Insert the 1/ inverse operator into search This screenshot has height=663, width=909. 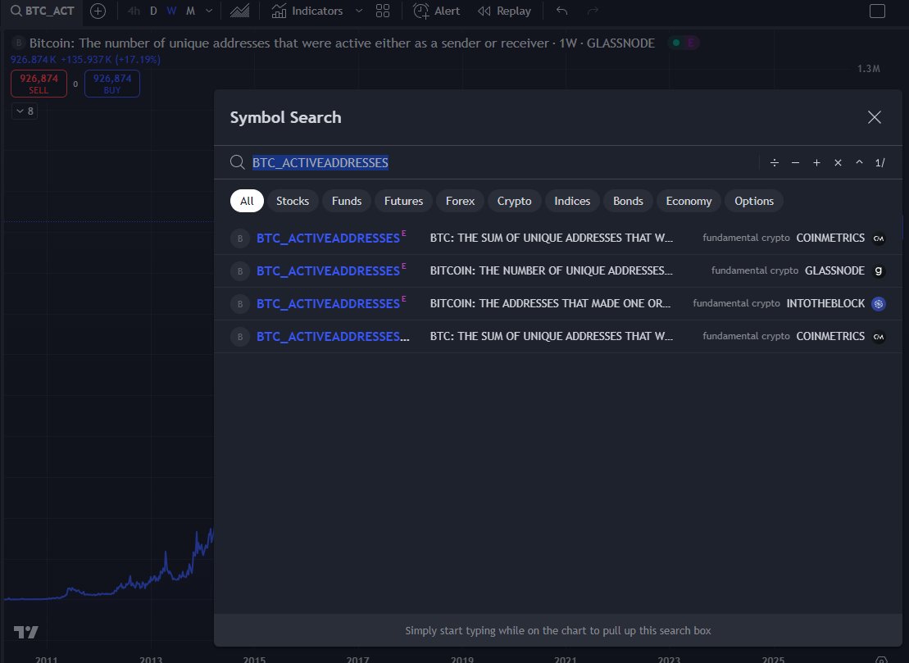[x=880, y=163]
